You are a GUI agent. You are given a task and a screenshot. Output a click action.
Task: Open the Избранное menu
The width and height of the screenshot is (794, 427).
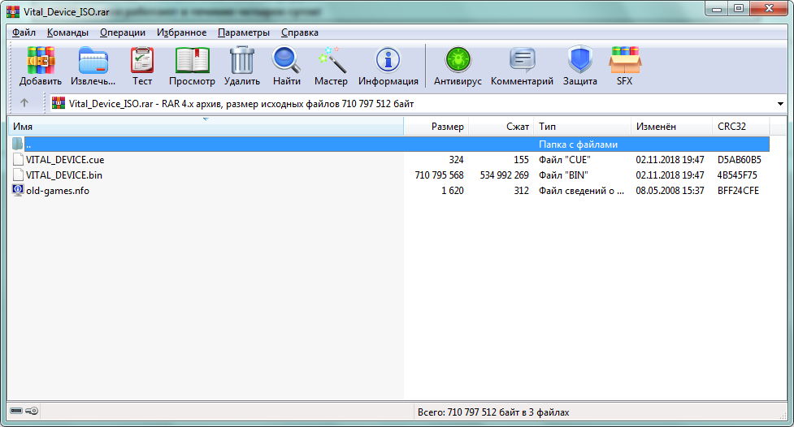click(181, 32)
